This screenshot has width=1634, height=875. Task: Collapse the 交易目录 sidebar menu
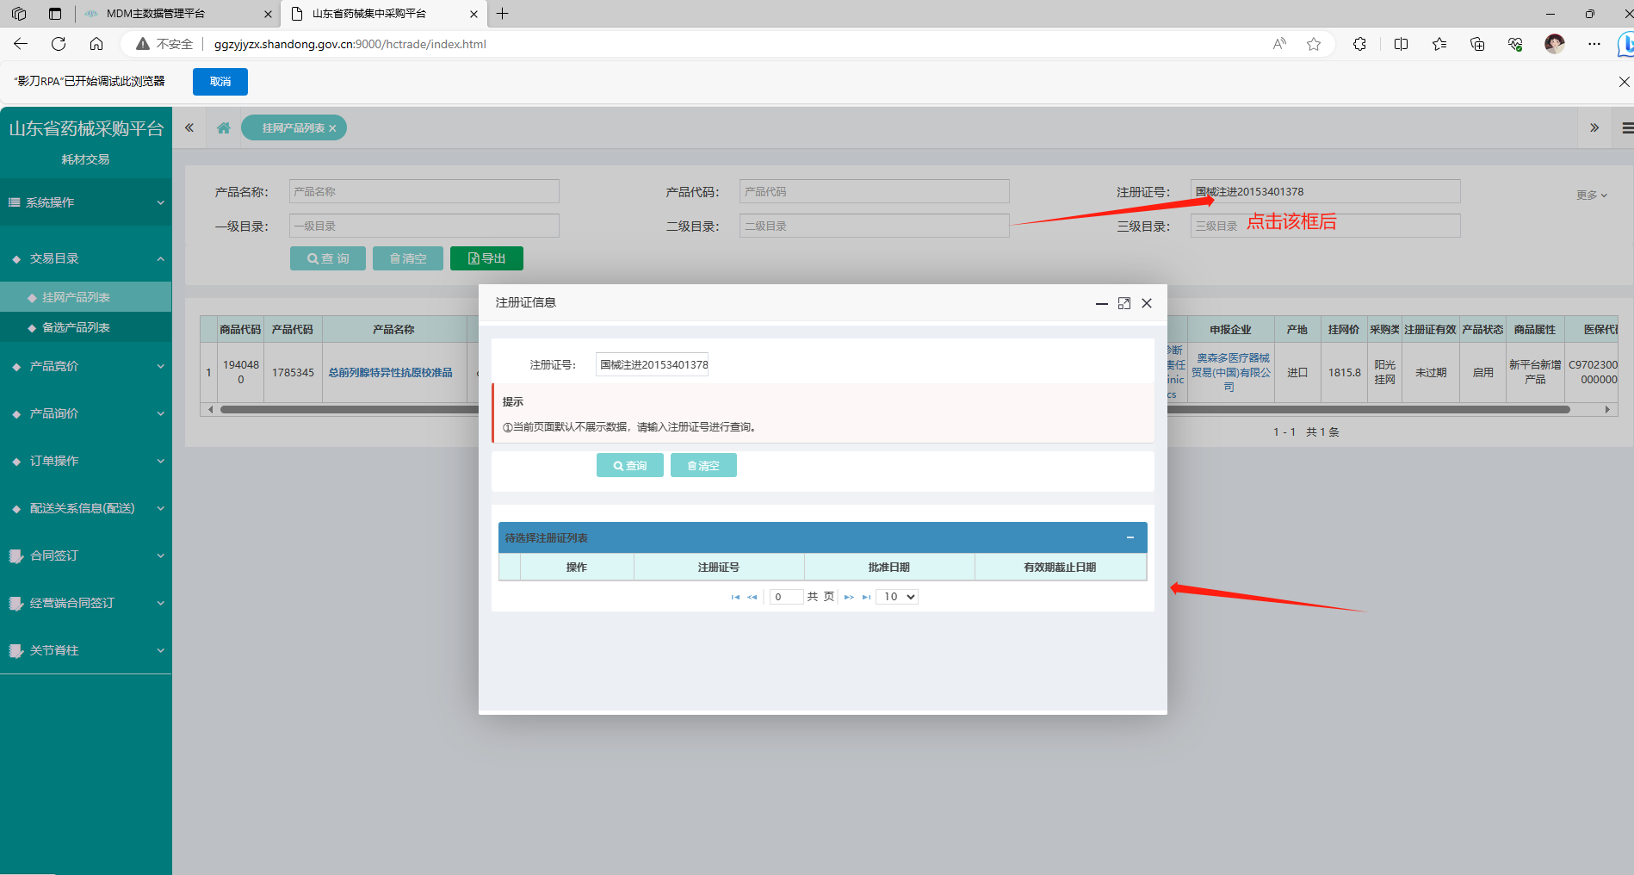pos(86,258)
